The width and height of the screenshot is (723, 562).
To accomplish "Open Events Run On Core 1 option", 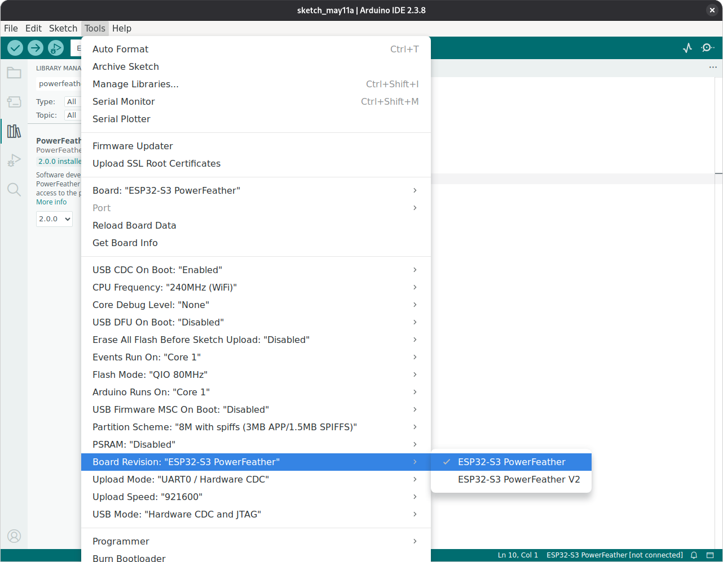I will coord(256,357).
